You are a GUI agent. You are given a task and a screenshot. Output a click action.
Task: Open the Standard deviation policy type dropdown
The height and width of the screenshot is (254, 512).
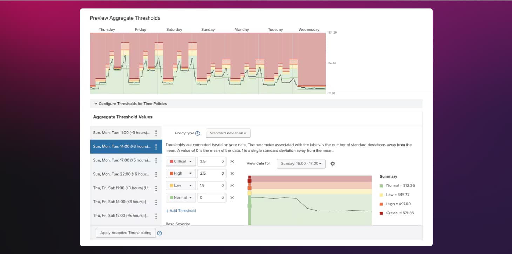pyautogui.click(x=228, y=133)
